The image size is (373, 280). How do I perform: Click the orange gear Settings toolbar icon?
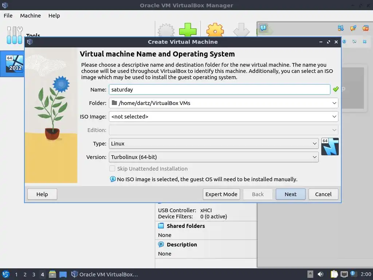pos(215,30)
